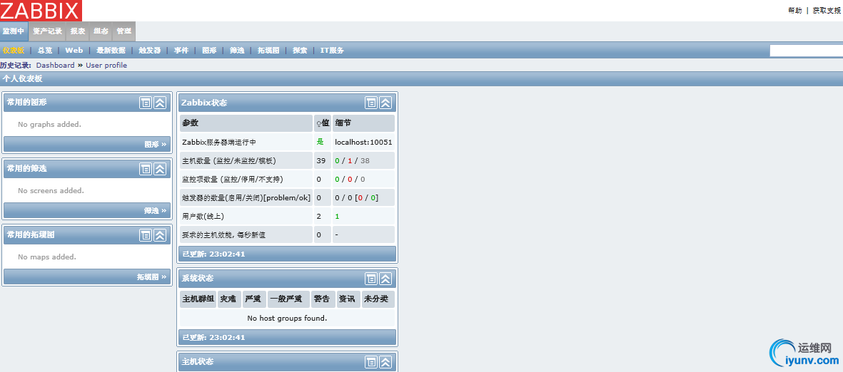The image size is (843, 372).
Task: Open 总览 submenu item
Action: (45, 51)
